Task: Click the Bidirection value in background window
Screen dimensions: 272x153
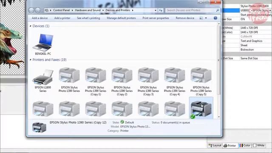Action: coord(247,50)
